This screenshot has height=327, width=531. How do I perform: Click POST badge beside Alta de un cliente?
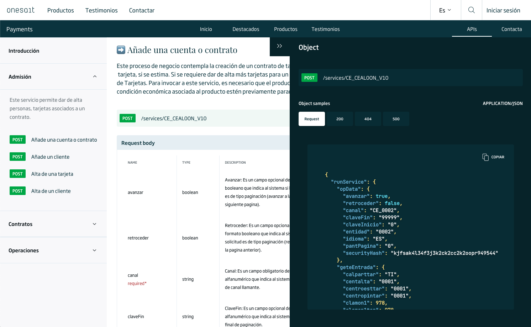click(17, 191)
